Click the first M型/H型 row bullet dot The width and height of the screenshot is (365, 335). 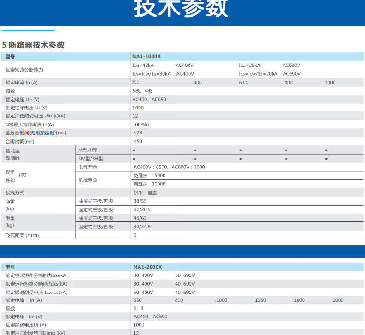click(x=134, y=150)
